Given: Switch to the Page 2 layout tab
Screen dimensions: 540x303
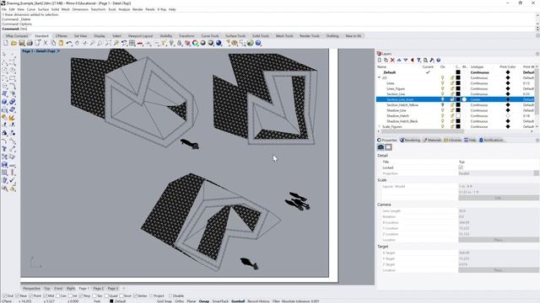Looking at the screenshot, I should pyautogui.click(x=98, y=288).
